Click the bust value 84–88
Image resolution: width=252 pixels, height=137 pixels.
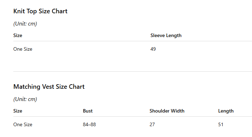coord(89,124)
